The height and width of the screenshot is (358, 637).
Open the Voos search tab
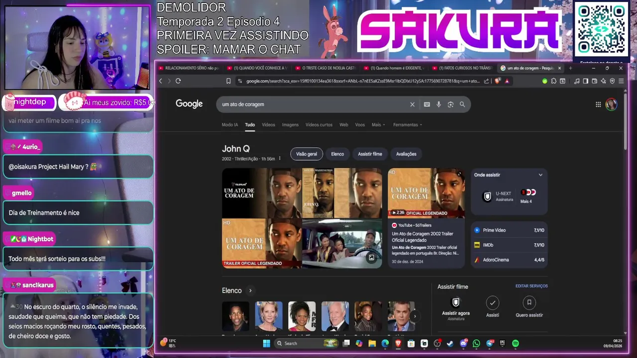[360, 125]
